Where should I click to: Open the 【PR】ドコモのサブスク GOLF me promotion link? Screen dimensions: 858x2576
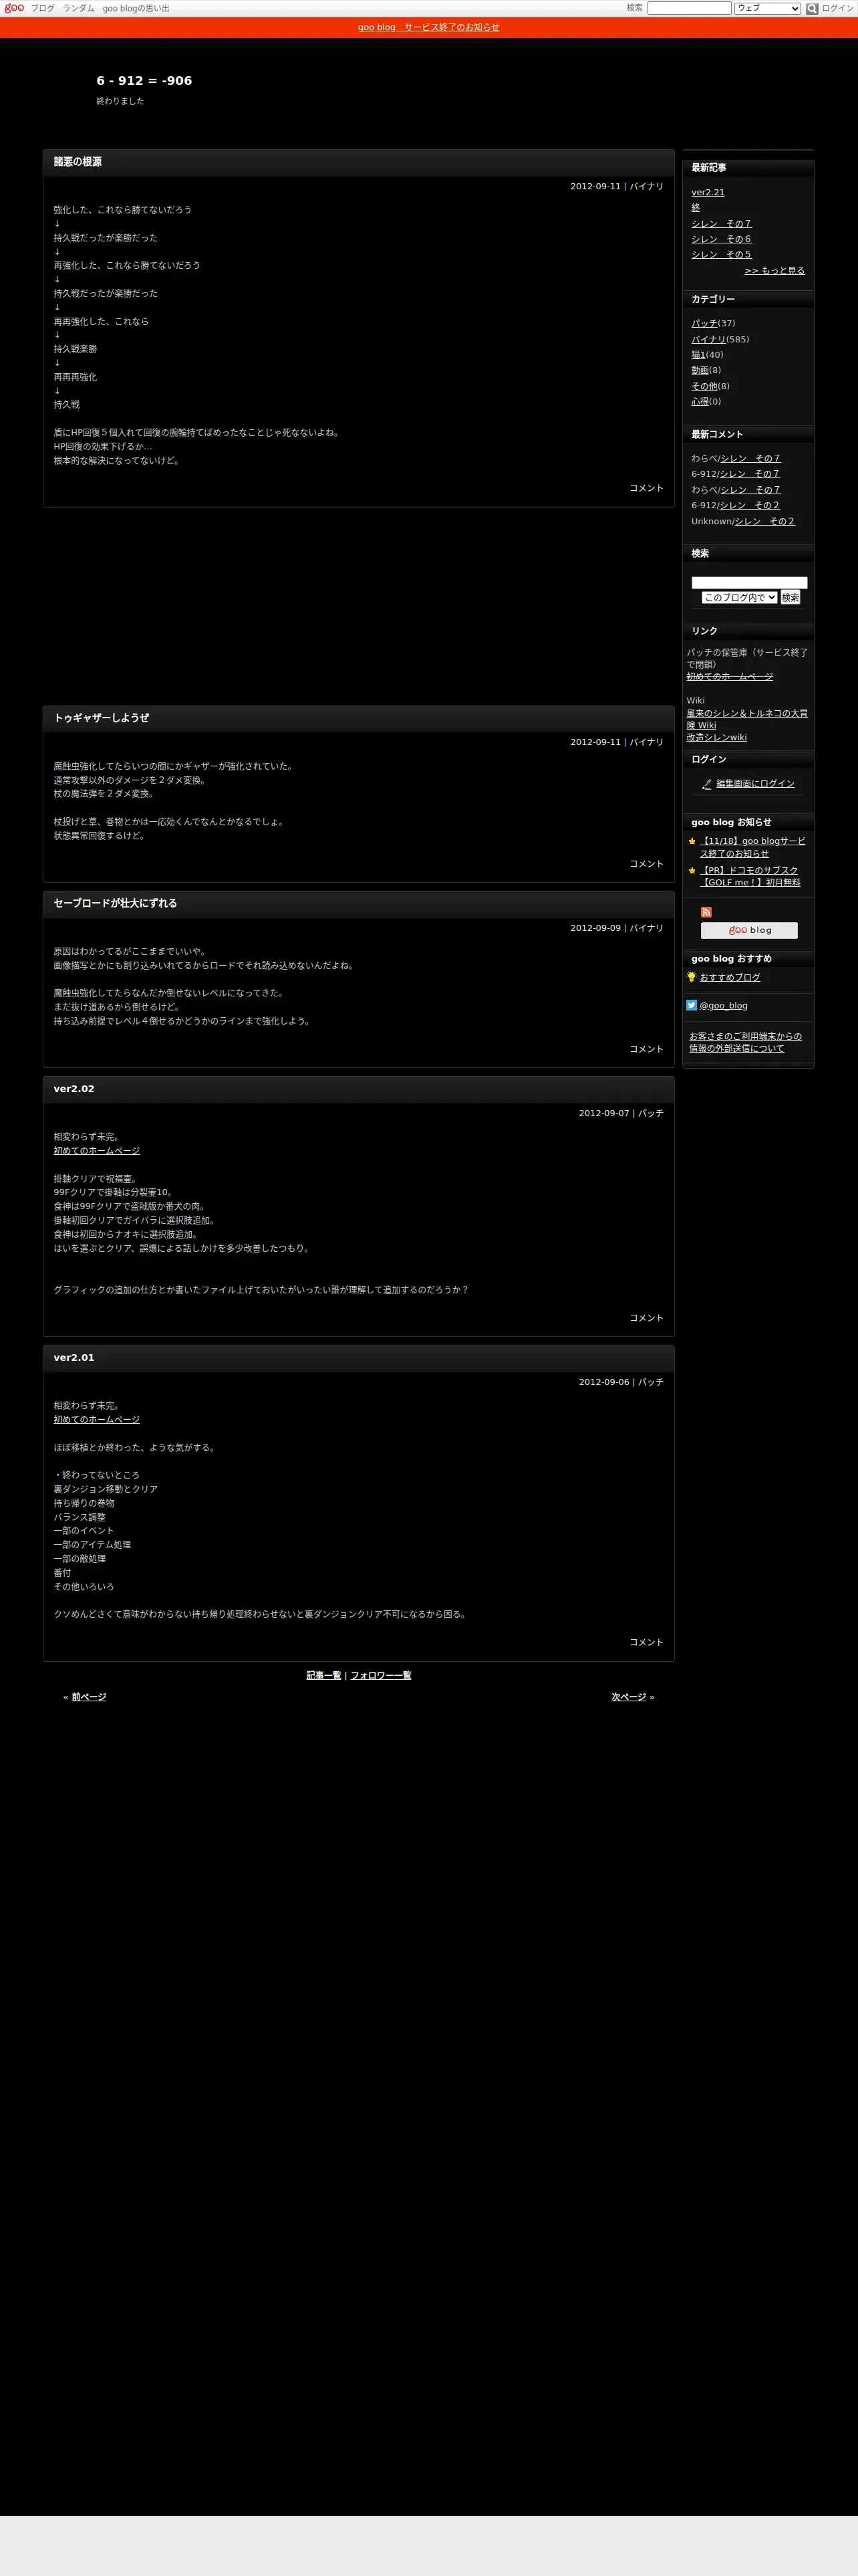(x=750, y=876)
